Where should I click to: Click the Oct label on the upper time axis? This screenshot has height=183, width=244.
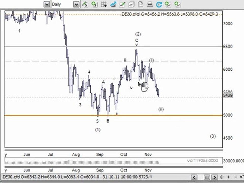pyautogui.click(x=124, y=154)
